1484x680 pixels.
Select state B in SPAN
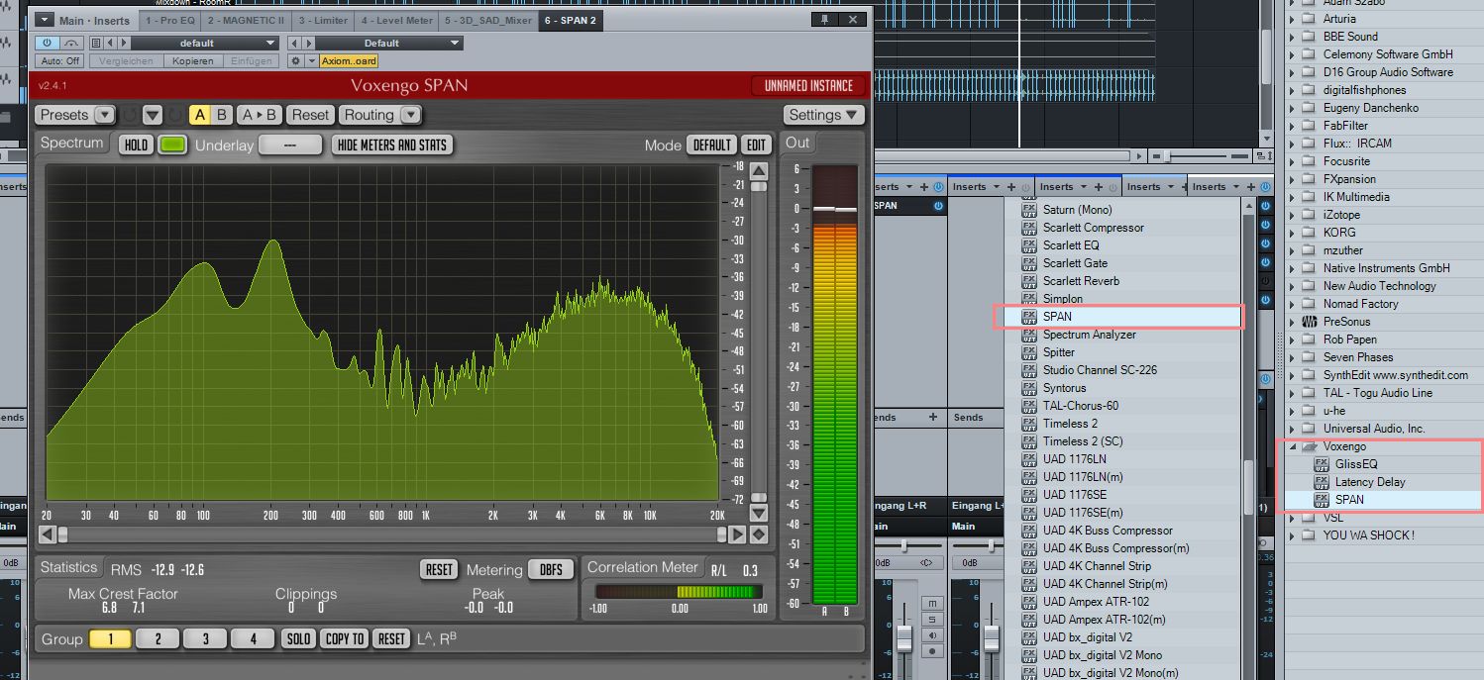pos(222,115)
